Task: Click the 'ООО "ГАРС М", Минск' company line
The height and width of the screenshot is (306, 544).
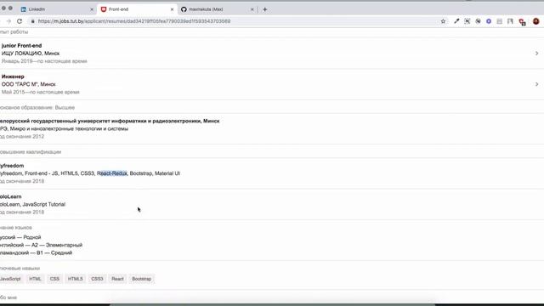Action: tap(28, 84)
